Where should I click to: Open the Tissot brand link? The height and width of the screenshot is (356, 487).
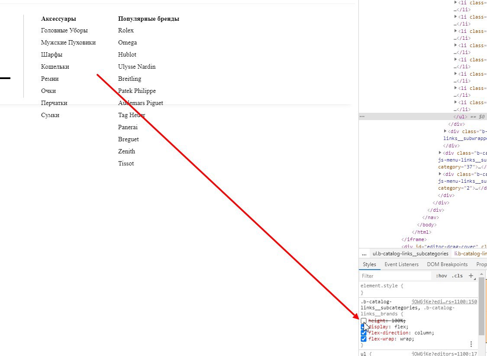coord(126,163)
